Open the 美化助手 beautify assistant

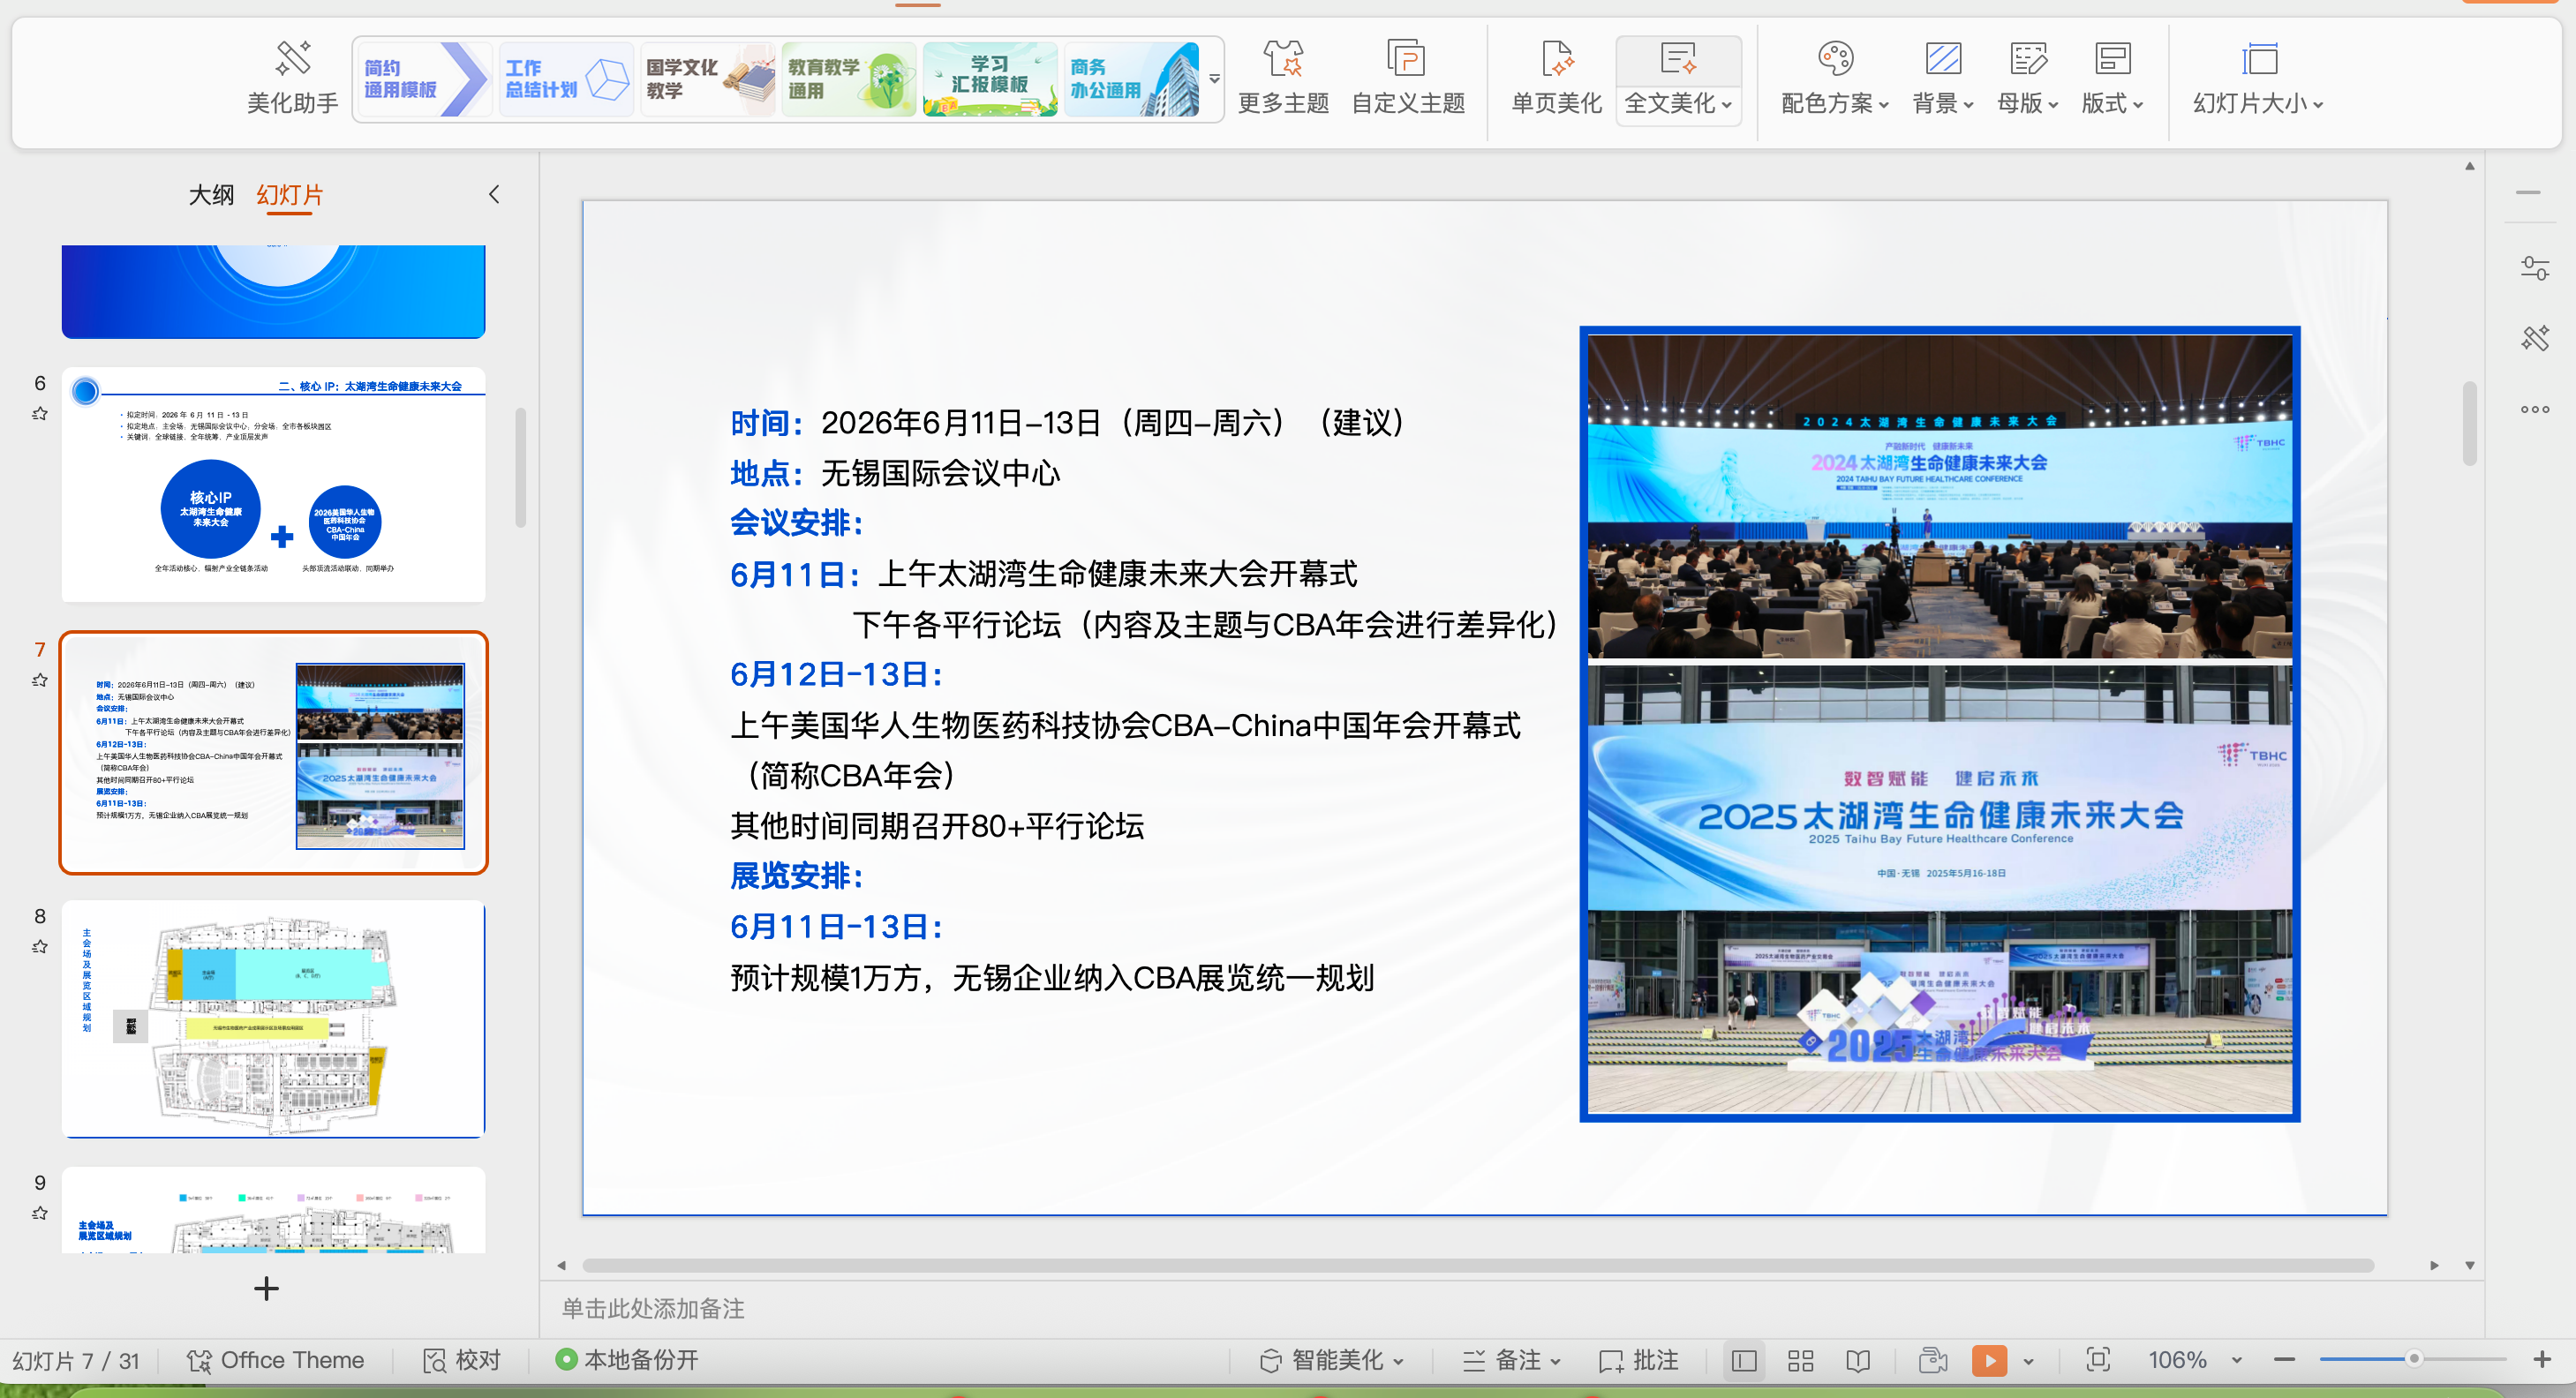pos(292,78)
